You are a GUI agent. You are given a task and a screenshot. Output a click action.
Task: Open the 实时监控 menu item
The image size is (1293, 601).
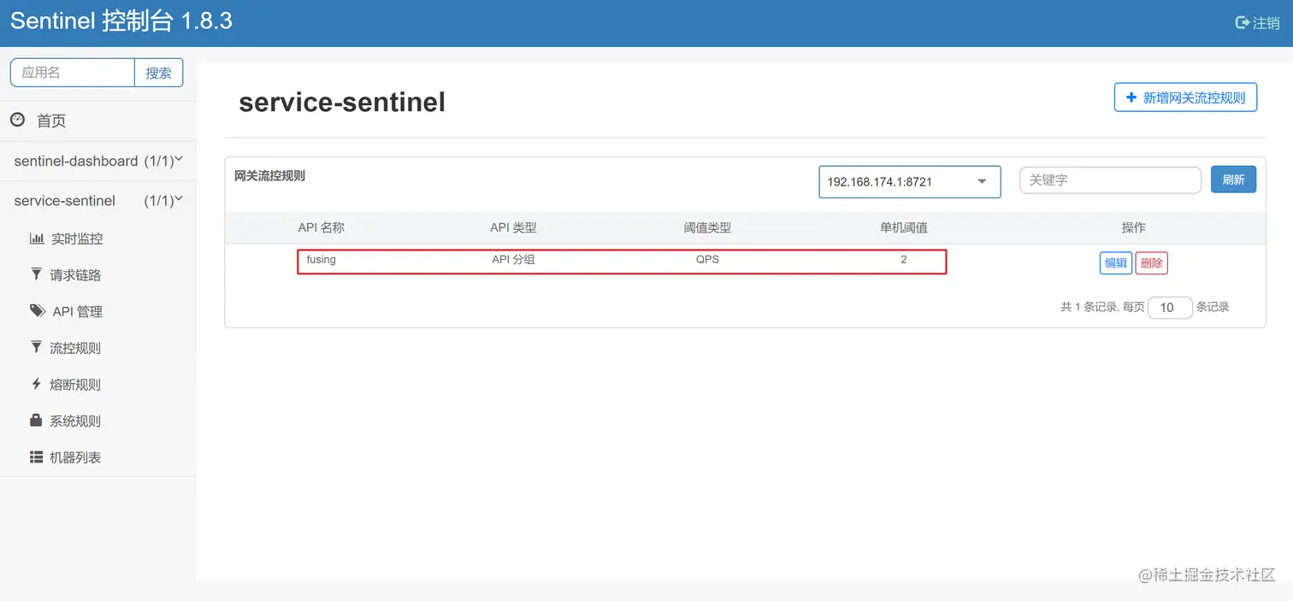tap(77, 239)
